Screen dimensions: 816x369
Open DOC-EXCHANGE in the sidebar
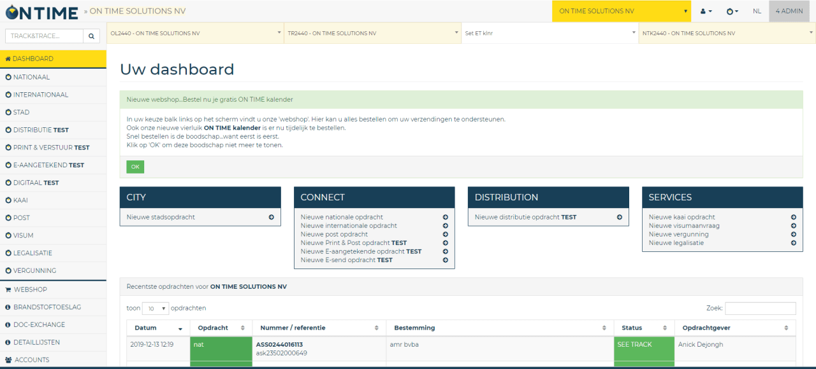point(53,324)
